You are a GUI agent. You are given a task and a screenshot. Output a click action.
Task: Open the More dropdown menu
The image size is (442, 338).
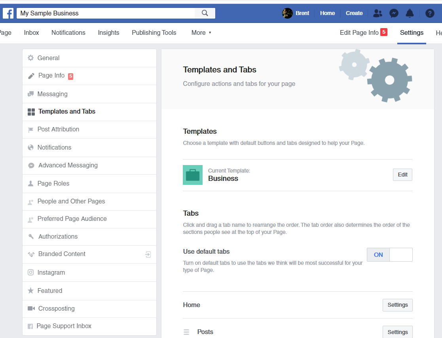click(x=201, y=32)
